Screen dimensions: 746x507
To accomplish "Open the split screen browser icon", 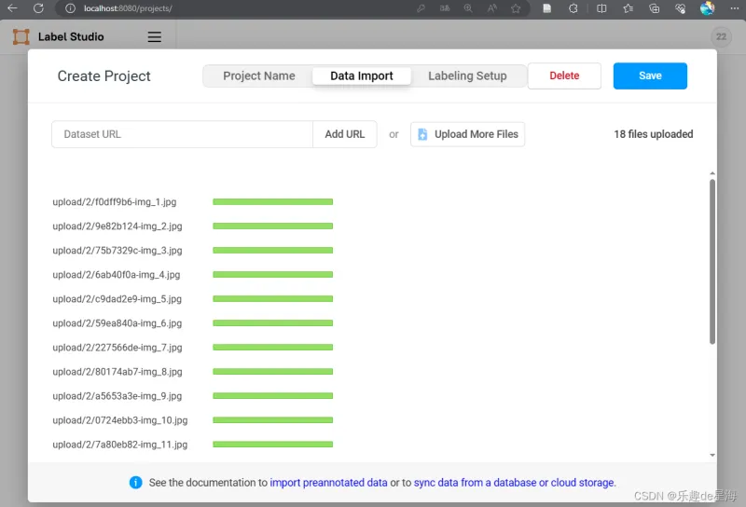I will tap(601, 8).
